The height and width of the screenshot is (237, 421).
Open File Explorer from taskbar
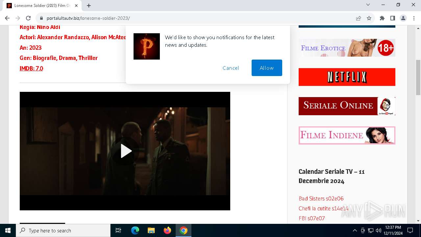click(151, 230)
